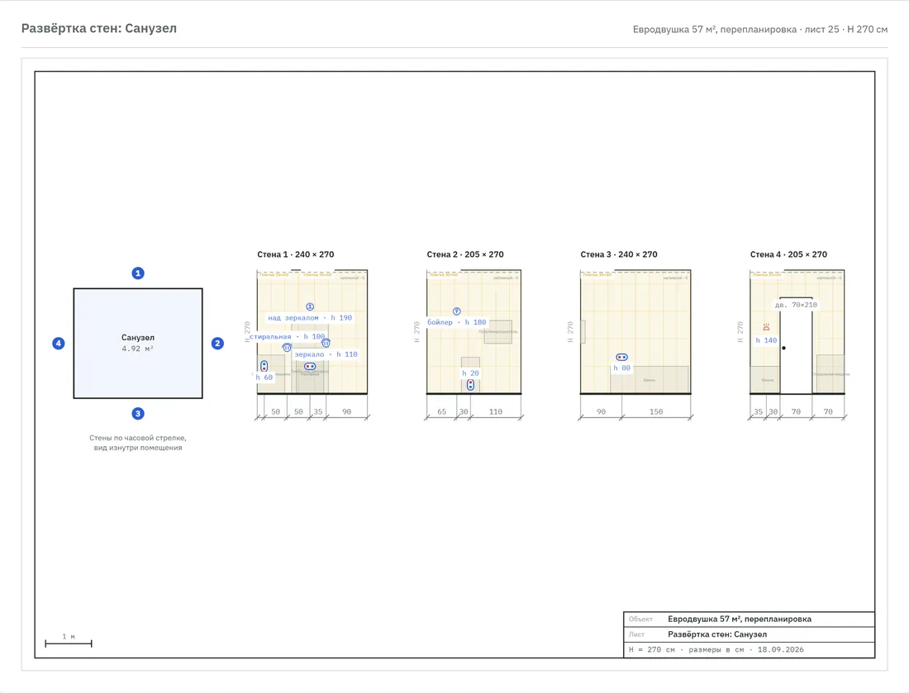Screen dimensions: 909x693
Task: Click the dimension value 65 under wall 2
Action: pos(442,411)
